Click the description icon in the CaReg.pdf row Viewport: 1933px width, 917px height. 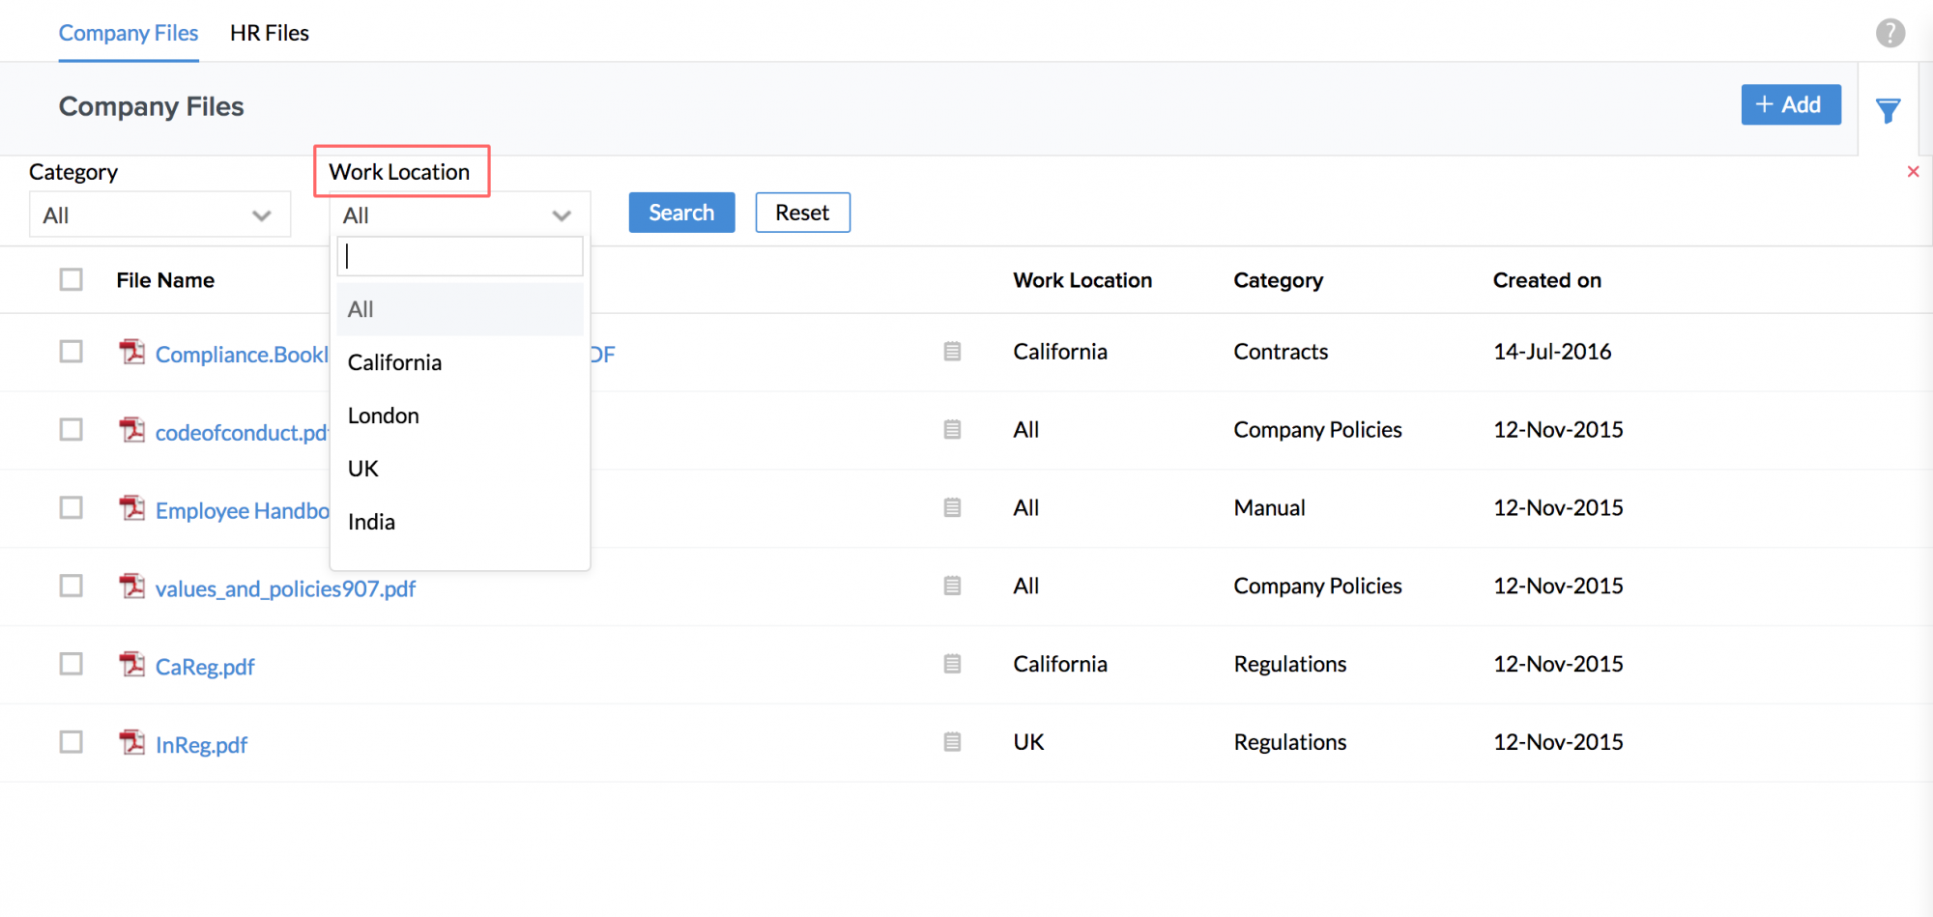click(952, 664)
